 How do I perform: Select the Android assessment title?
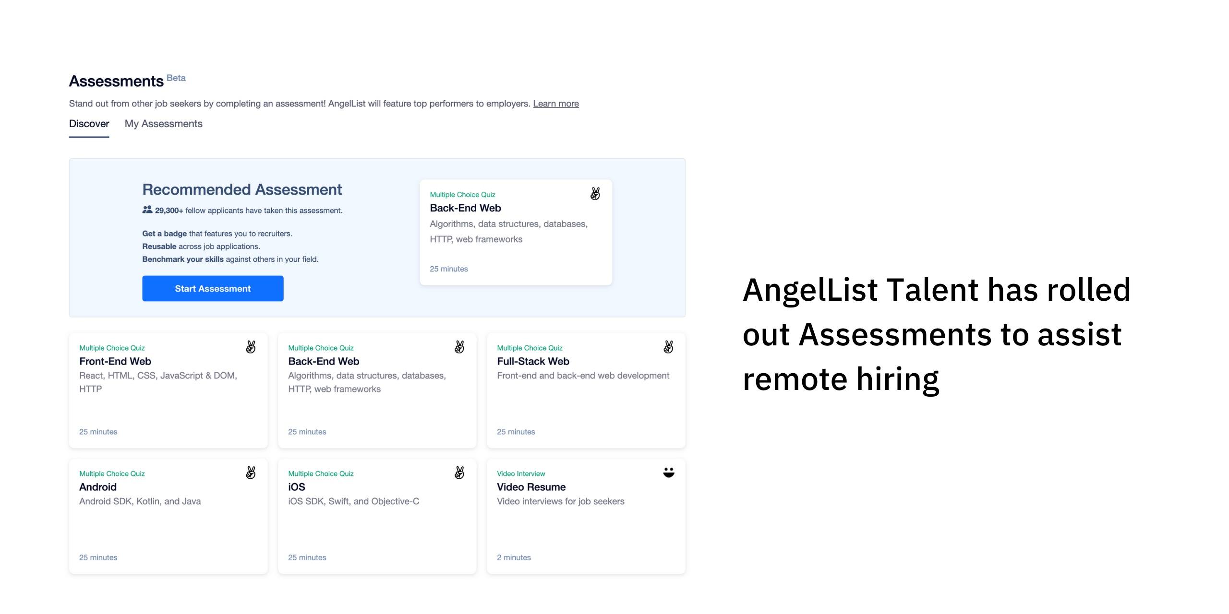98,487
